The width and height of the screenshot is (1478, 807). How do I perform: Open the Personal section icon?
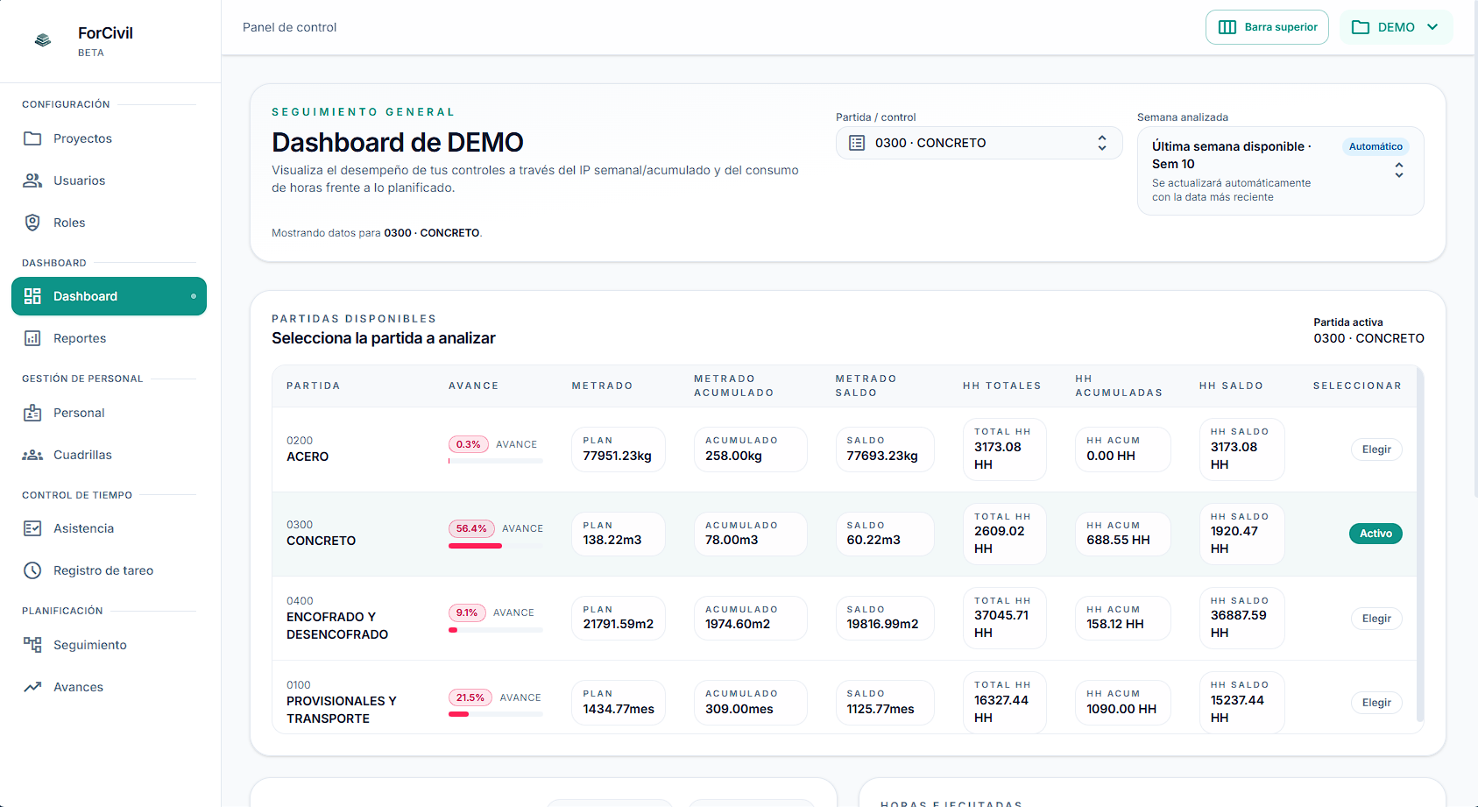tap(32, 412)
